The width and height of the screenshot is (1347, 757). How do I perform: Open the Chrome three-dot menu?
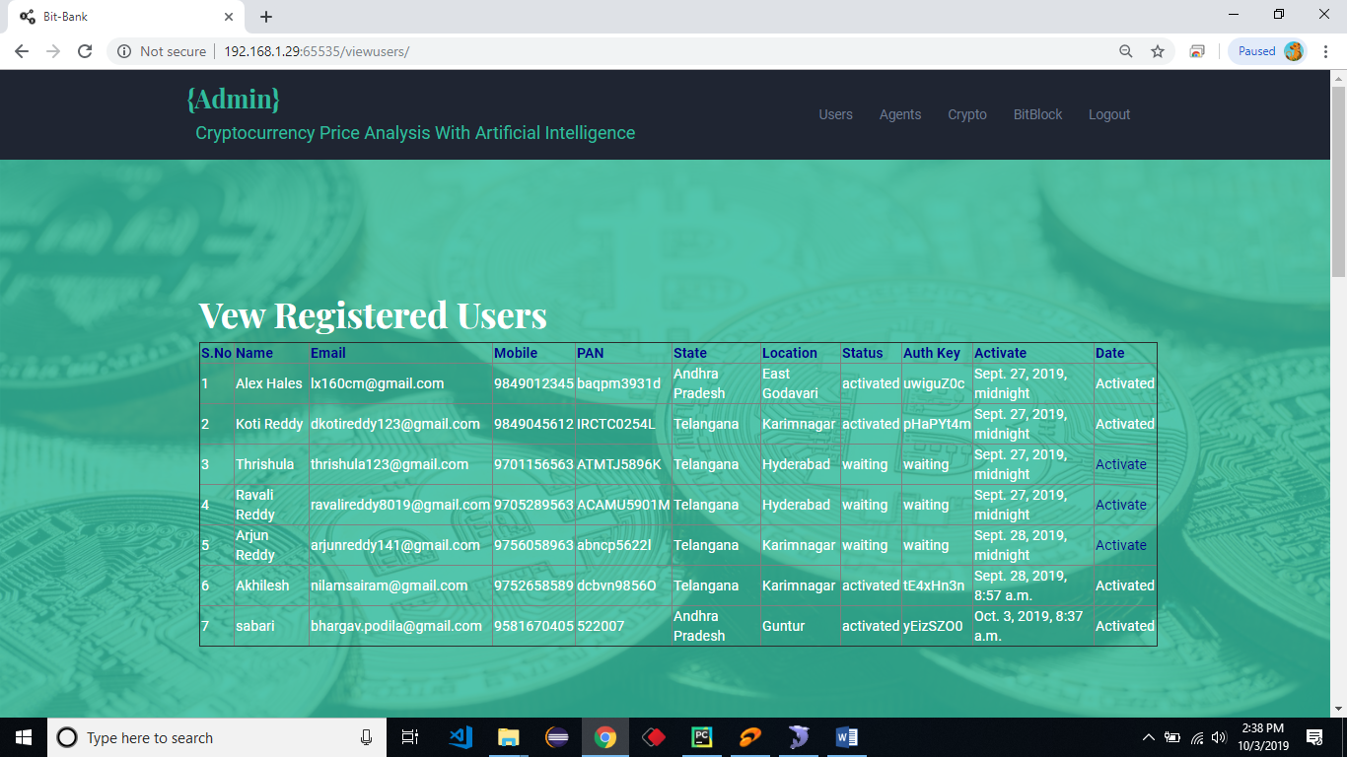1324,51
